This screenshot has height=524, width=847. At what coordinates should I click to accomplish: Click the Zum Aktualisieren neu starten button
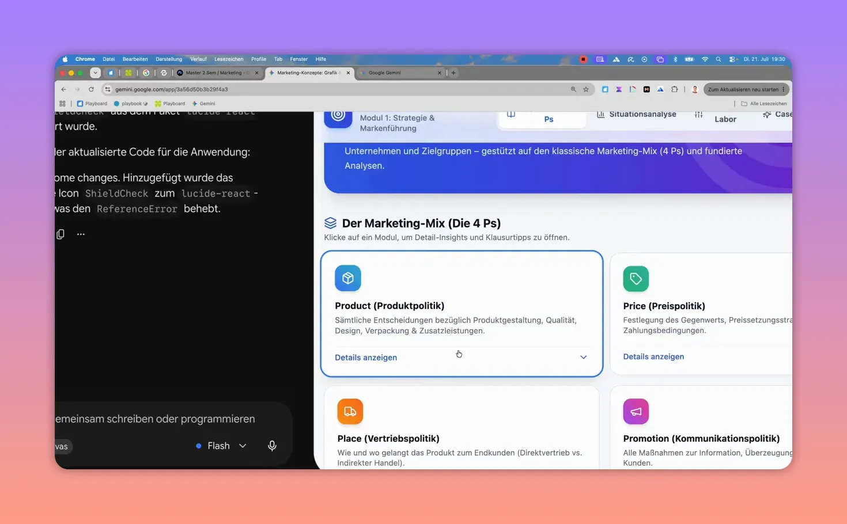pyautogui.click(x=746, y=89)
